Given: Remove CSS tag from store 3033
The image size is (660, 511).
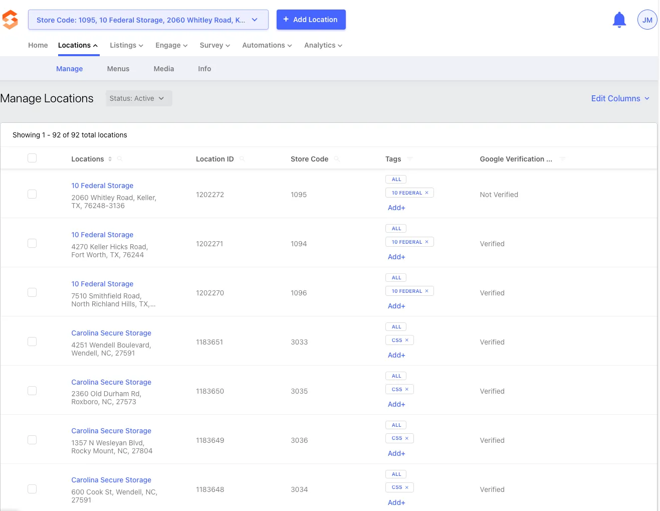Looking at the screenshot, I should [x=407, y=340].
